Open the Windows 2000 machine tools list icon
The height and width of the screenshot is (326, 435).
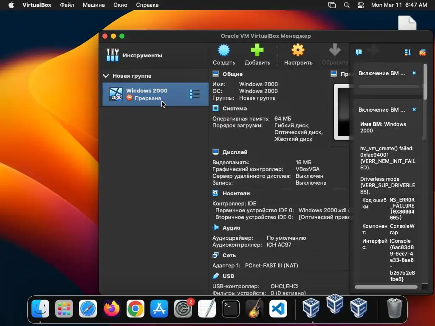coord(195,94)
